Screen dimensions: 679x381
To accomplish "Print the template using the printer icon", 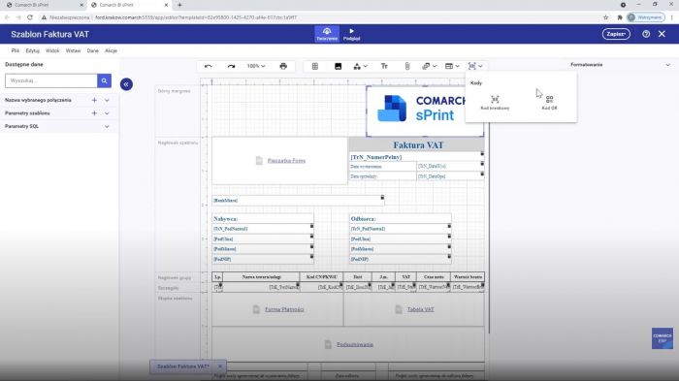I will (x=283, y=66).
